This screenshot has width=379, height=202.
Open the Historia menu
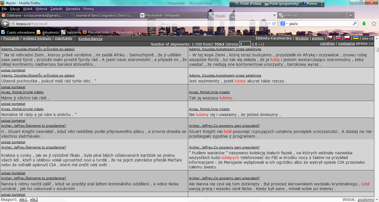(x=41, y=9)
